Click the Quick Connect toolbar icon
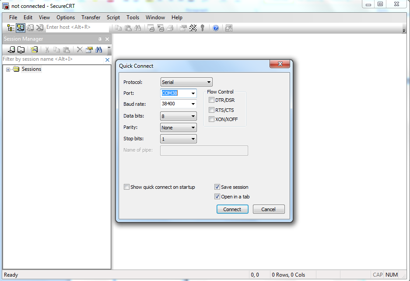The width and height of the screenshot is (410, 281). (x=21, y=28)
